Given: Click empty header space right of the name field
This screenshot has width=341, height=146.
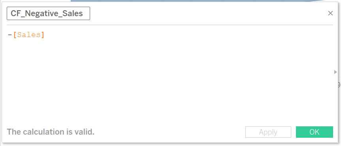Looking at the screenshot, I should click(x=207, y=13).
